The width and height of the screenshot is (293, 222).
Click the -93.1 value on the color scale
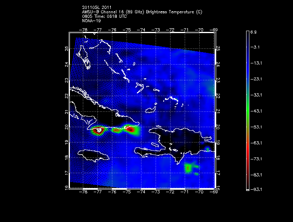pyautogui.click(x=256, y=190)
